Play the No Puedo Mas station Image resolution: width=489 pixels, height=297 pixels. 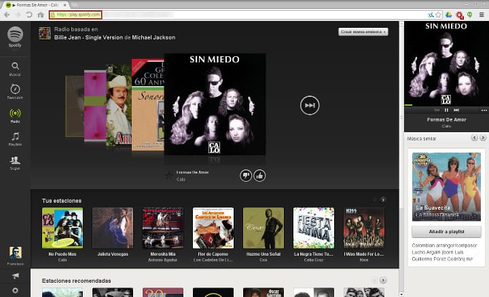(x=62, y=228)
